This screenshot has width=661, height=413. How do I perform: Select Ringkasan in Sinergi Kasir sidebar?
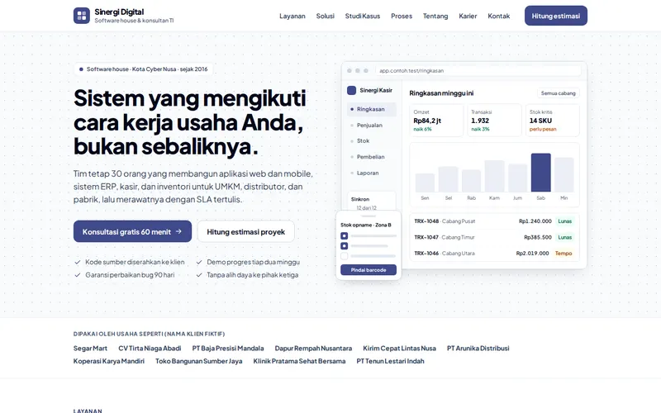click(x=371, y=109)
